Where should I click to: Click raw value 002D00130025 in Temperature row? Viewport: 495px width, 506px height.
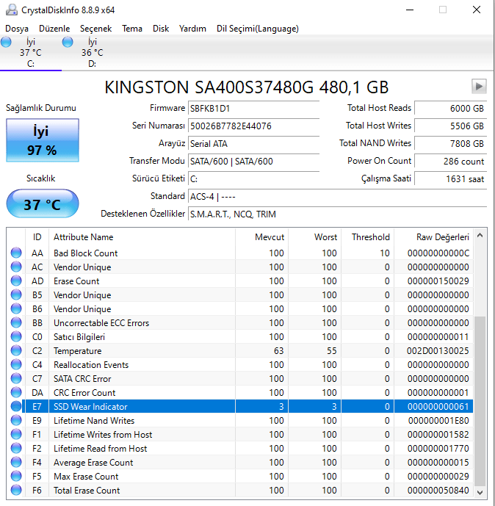(438, 351)
